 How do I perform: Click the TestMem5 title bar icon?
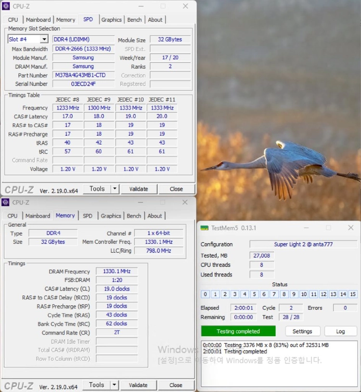(205, 228)
